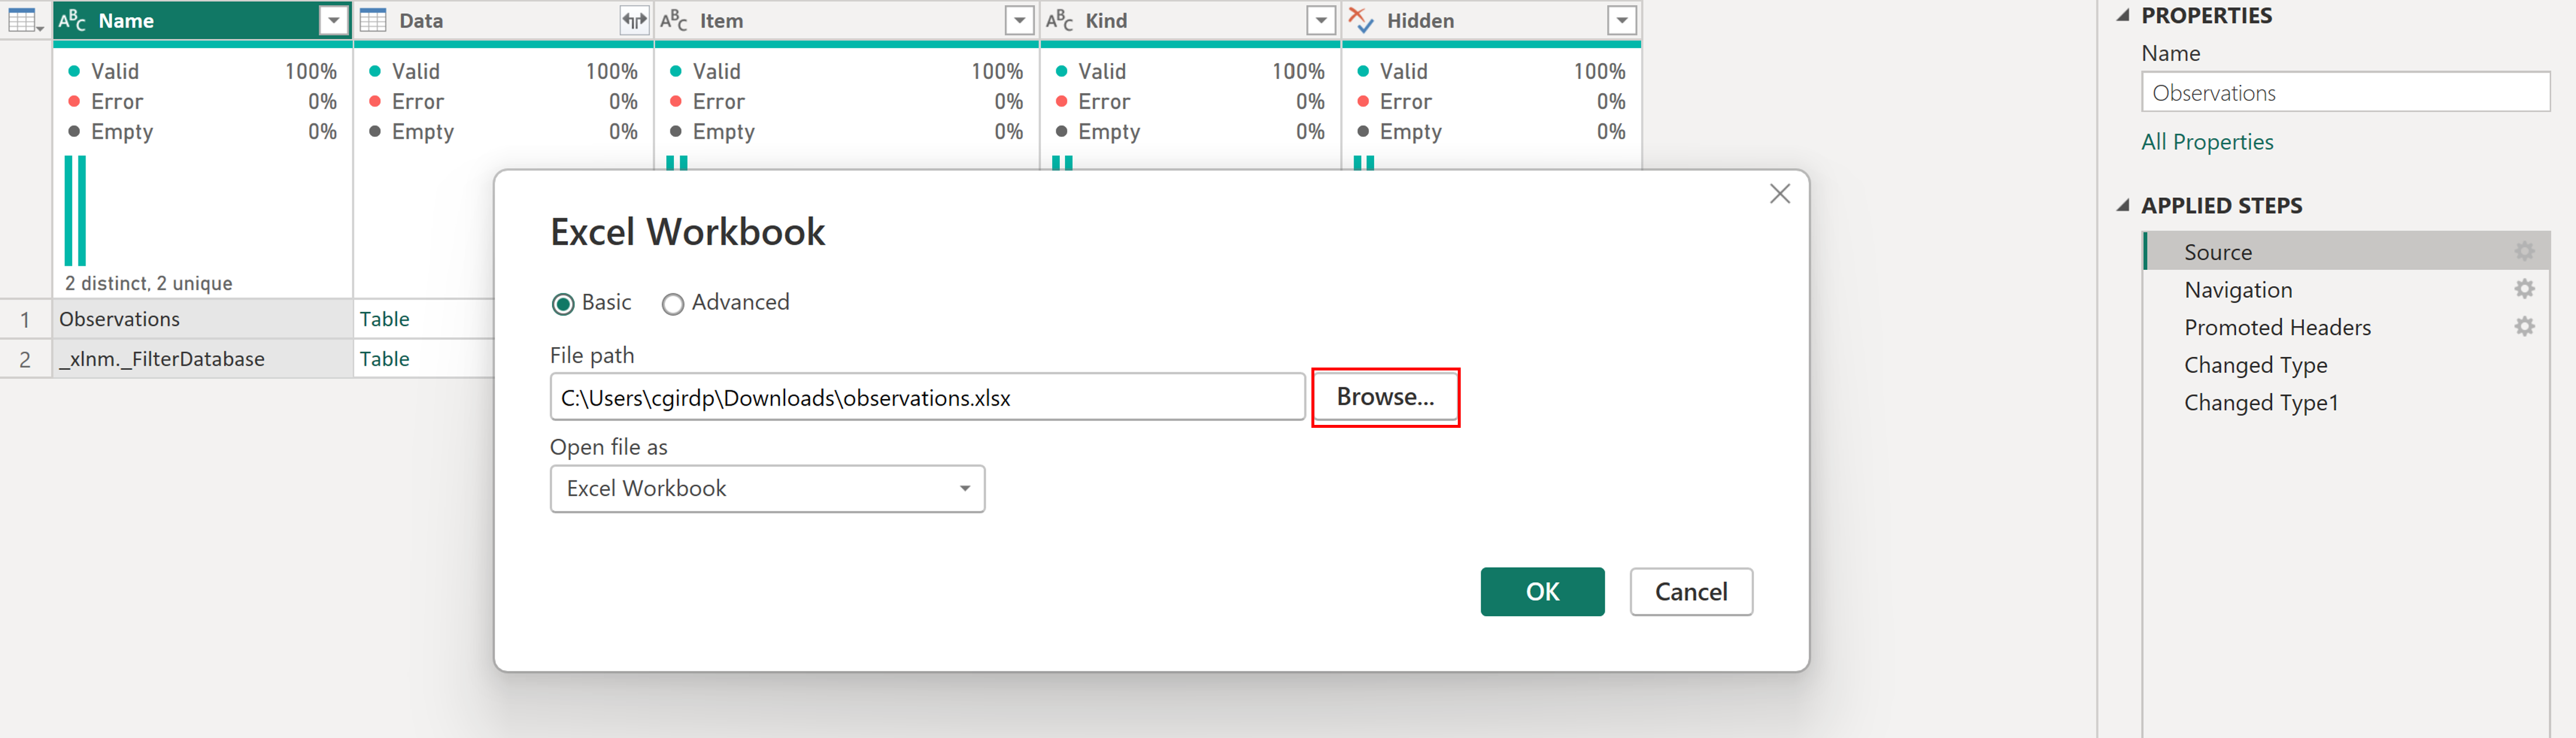Viewport: 2576px width, 738px height.
Task: Click the Browse button
Action: pos(1385,397)
